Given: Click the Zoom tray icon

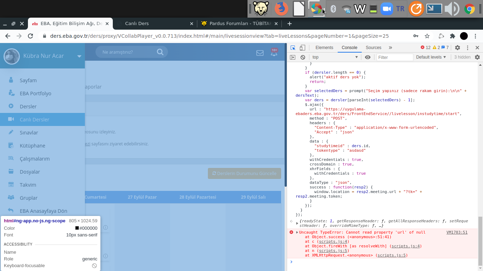Looking at the screenshot, I should point(387,9).
